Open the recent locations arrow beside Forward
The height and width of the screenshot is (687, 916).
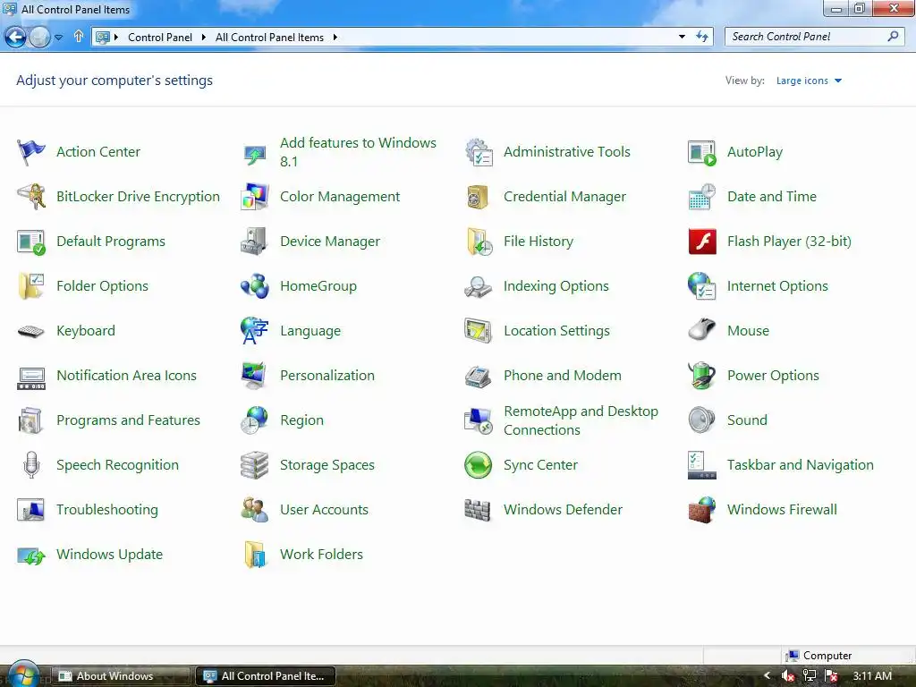coord(58,38)
